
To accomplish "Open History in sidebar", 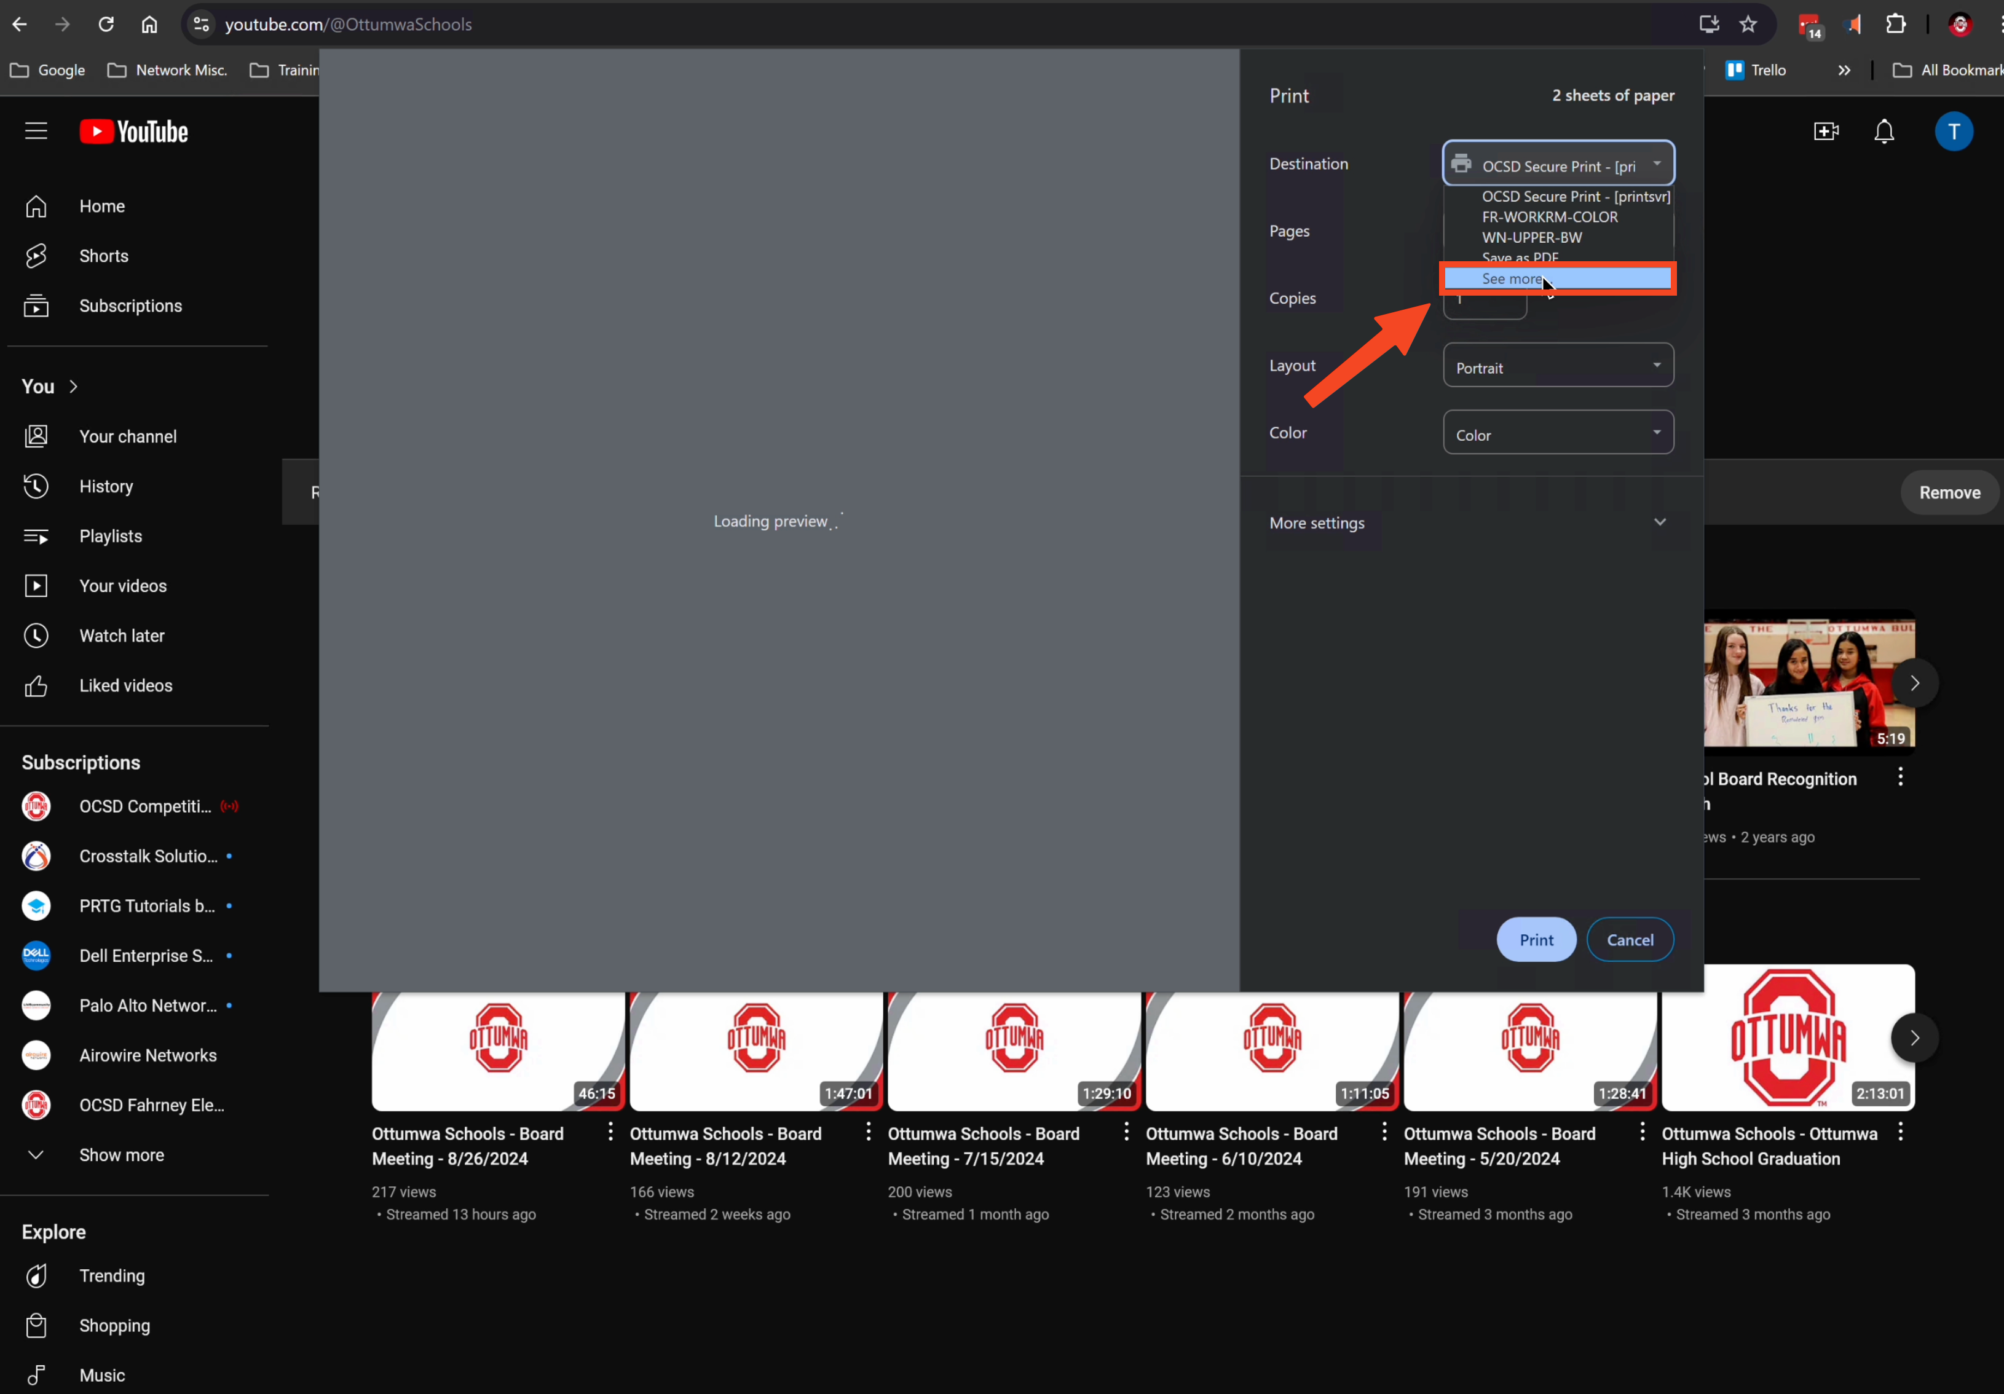I will pos(106,486).
